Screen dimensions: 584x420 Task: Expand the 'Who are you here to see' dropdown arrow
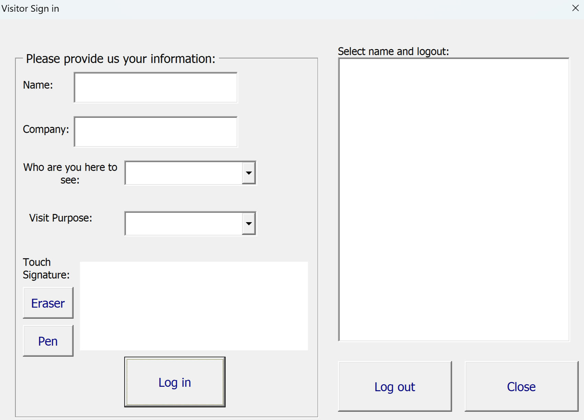(249, 173)
